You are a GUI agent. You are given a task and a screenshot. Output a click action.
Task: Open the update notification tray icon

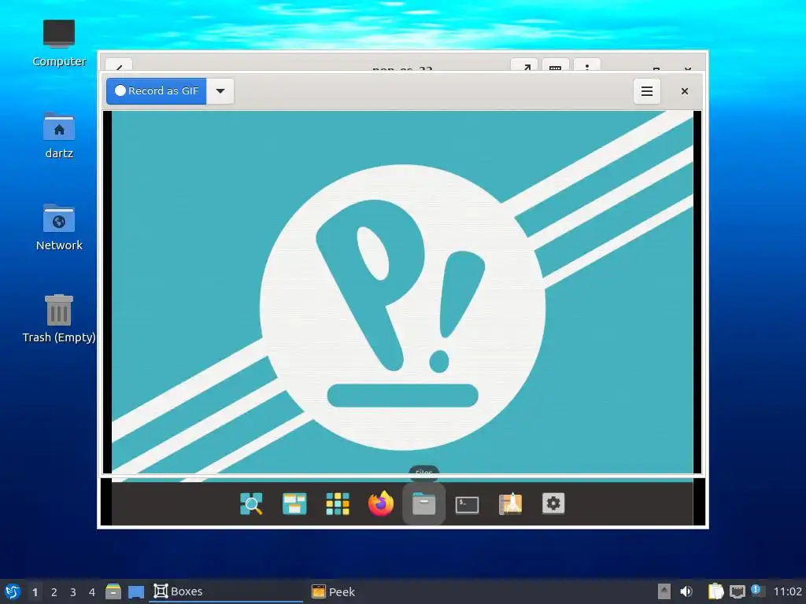point(756,591)
